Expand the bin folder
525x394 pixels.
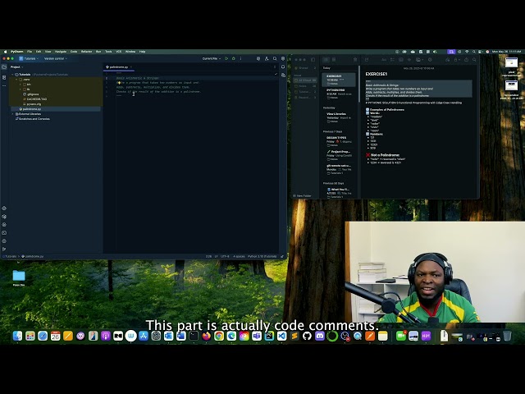pyautogui.click(x=21, y=85)
